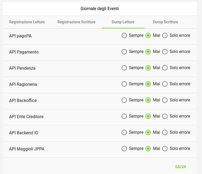Set API Backend IO to Sempre
This screenshot has width=202, height=174.
point(124,132)
